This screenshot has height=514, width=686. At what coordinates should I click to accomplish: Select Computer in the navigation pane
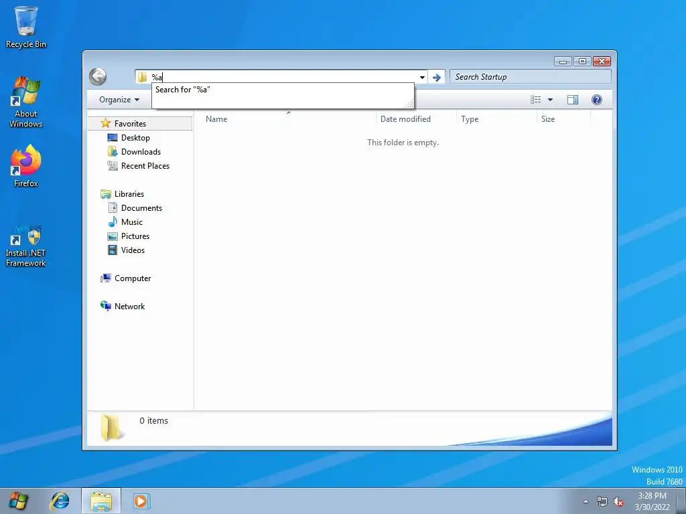tap(133, 278)
